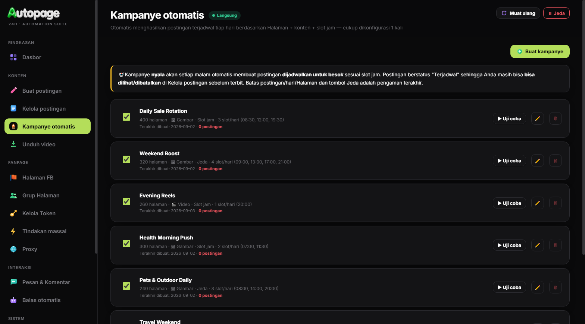
Task: Click the Autopage logo
Action: point(34,13)
